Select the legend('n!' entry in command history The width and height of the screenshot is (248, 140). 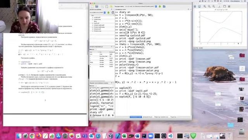coord(102,106)
